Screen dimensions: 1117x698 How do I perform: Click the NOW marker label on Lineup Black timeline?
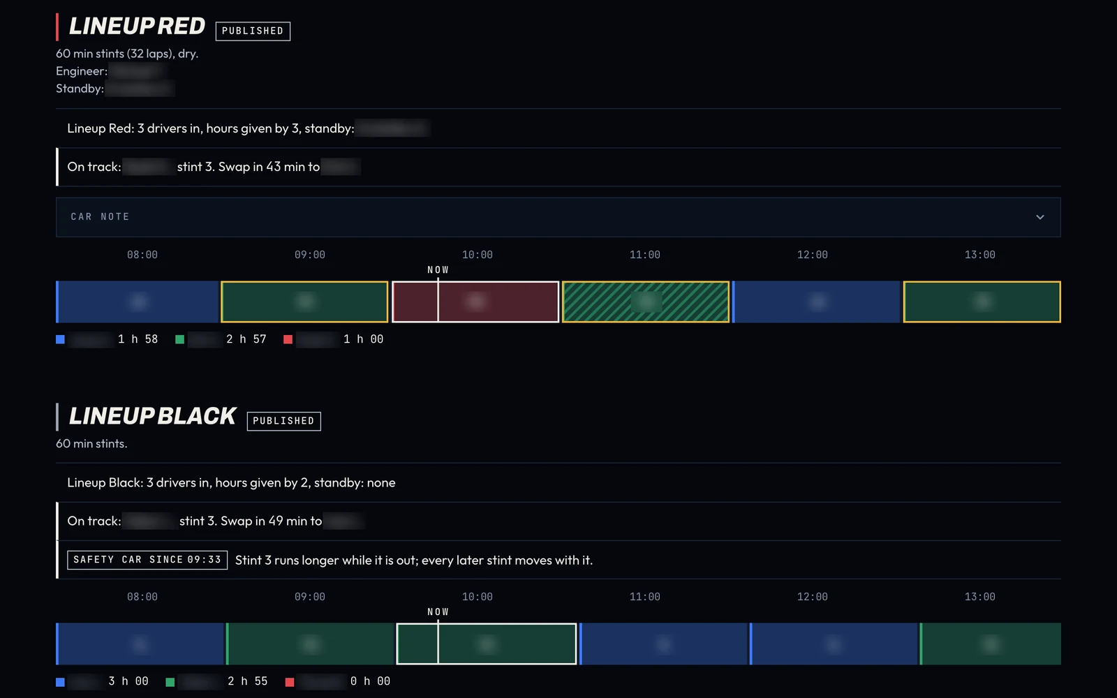coord(438,612)
